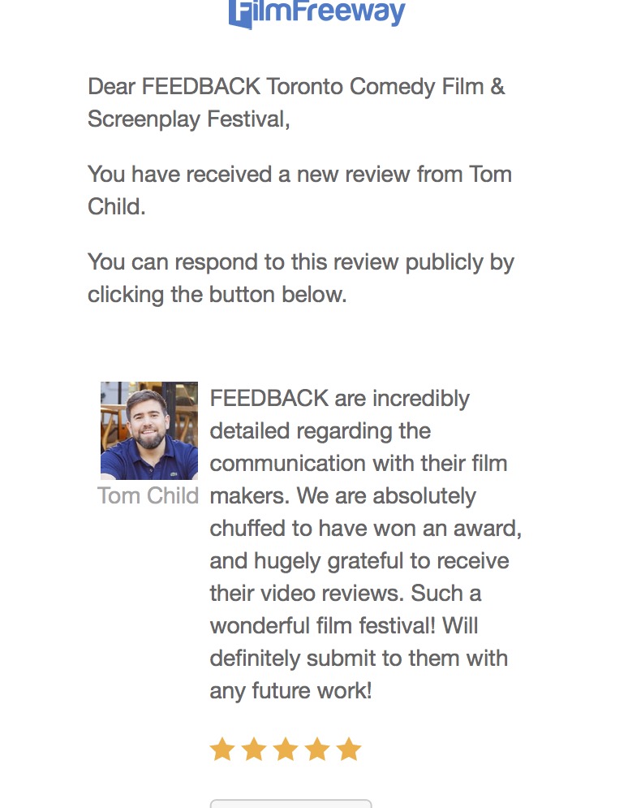628x808 pixels.
Task: Click the 'respond to this review publicly' sentence
Action: click(300, 262)
